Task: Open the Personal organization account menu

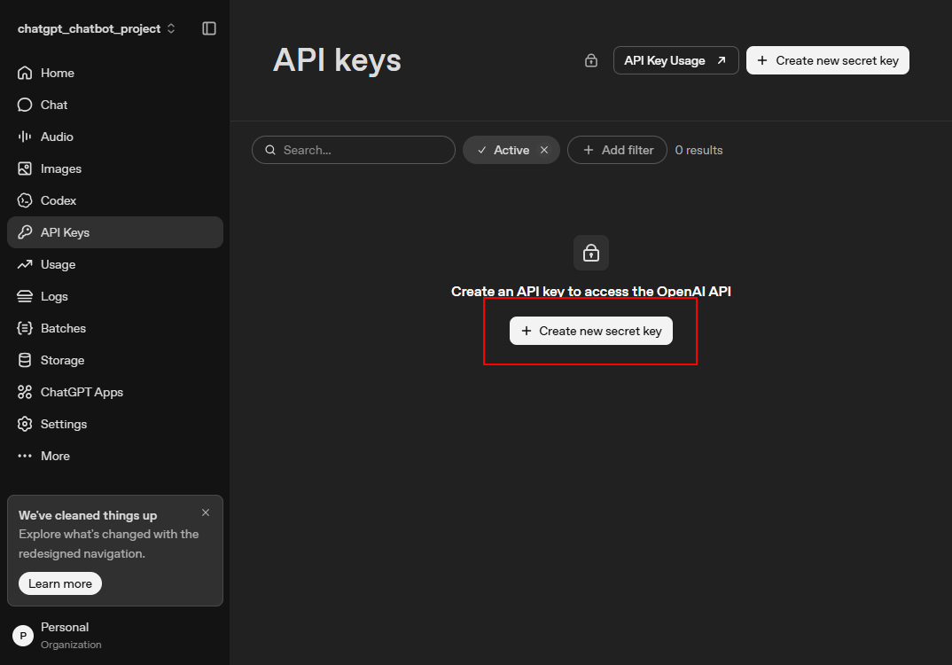Action: [x=114, y=635]
